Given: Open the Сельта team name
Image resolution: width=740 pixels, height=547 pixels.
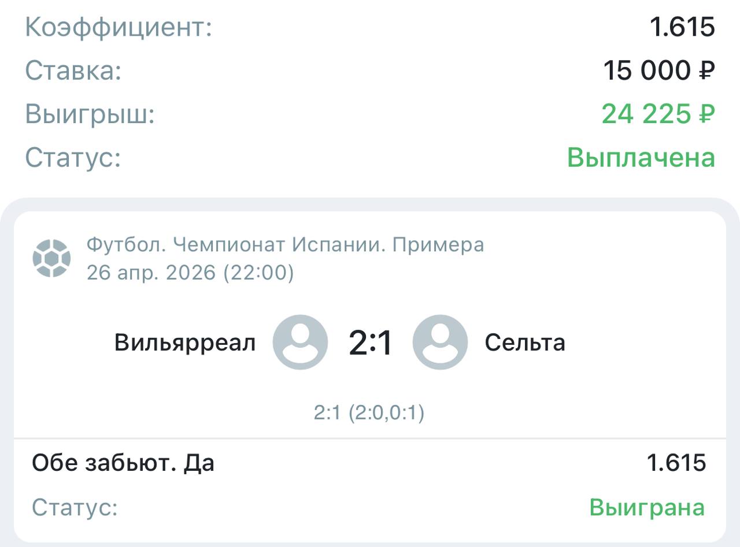Looking at the screenshot, I should pyautogui.click(x=524, y=343).
